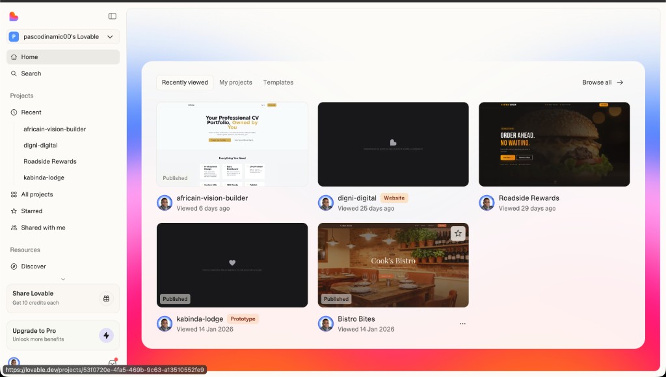Viewport: 666px width, 377px height.
Task: Open the pascodinamic00's Lovable workspace dropdown
Action: pos(62,36)
